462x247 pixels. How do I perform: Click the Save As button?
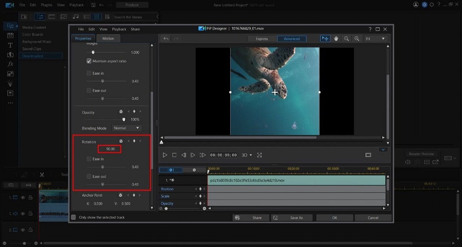(x=292, y=217)
